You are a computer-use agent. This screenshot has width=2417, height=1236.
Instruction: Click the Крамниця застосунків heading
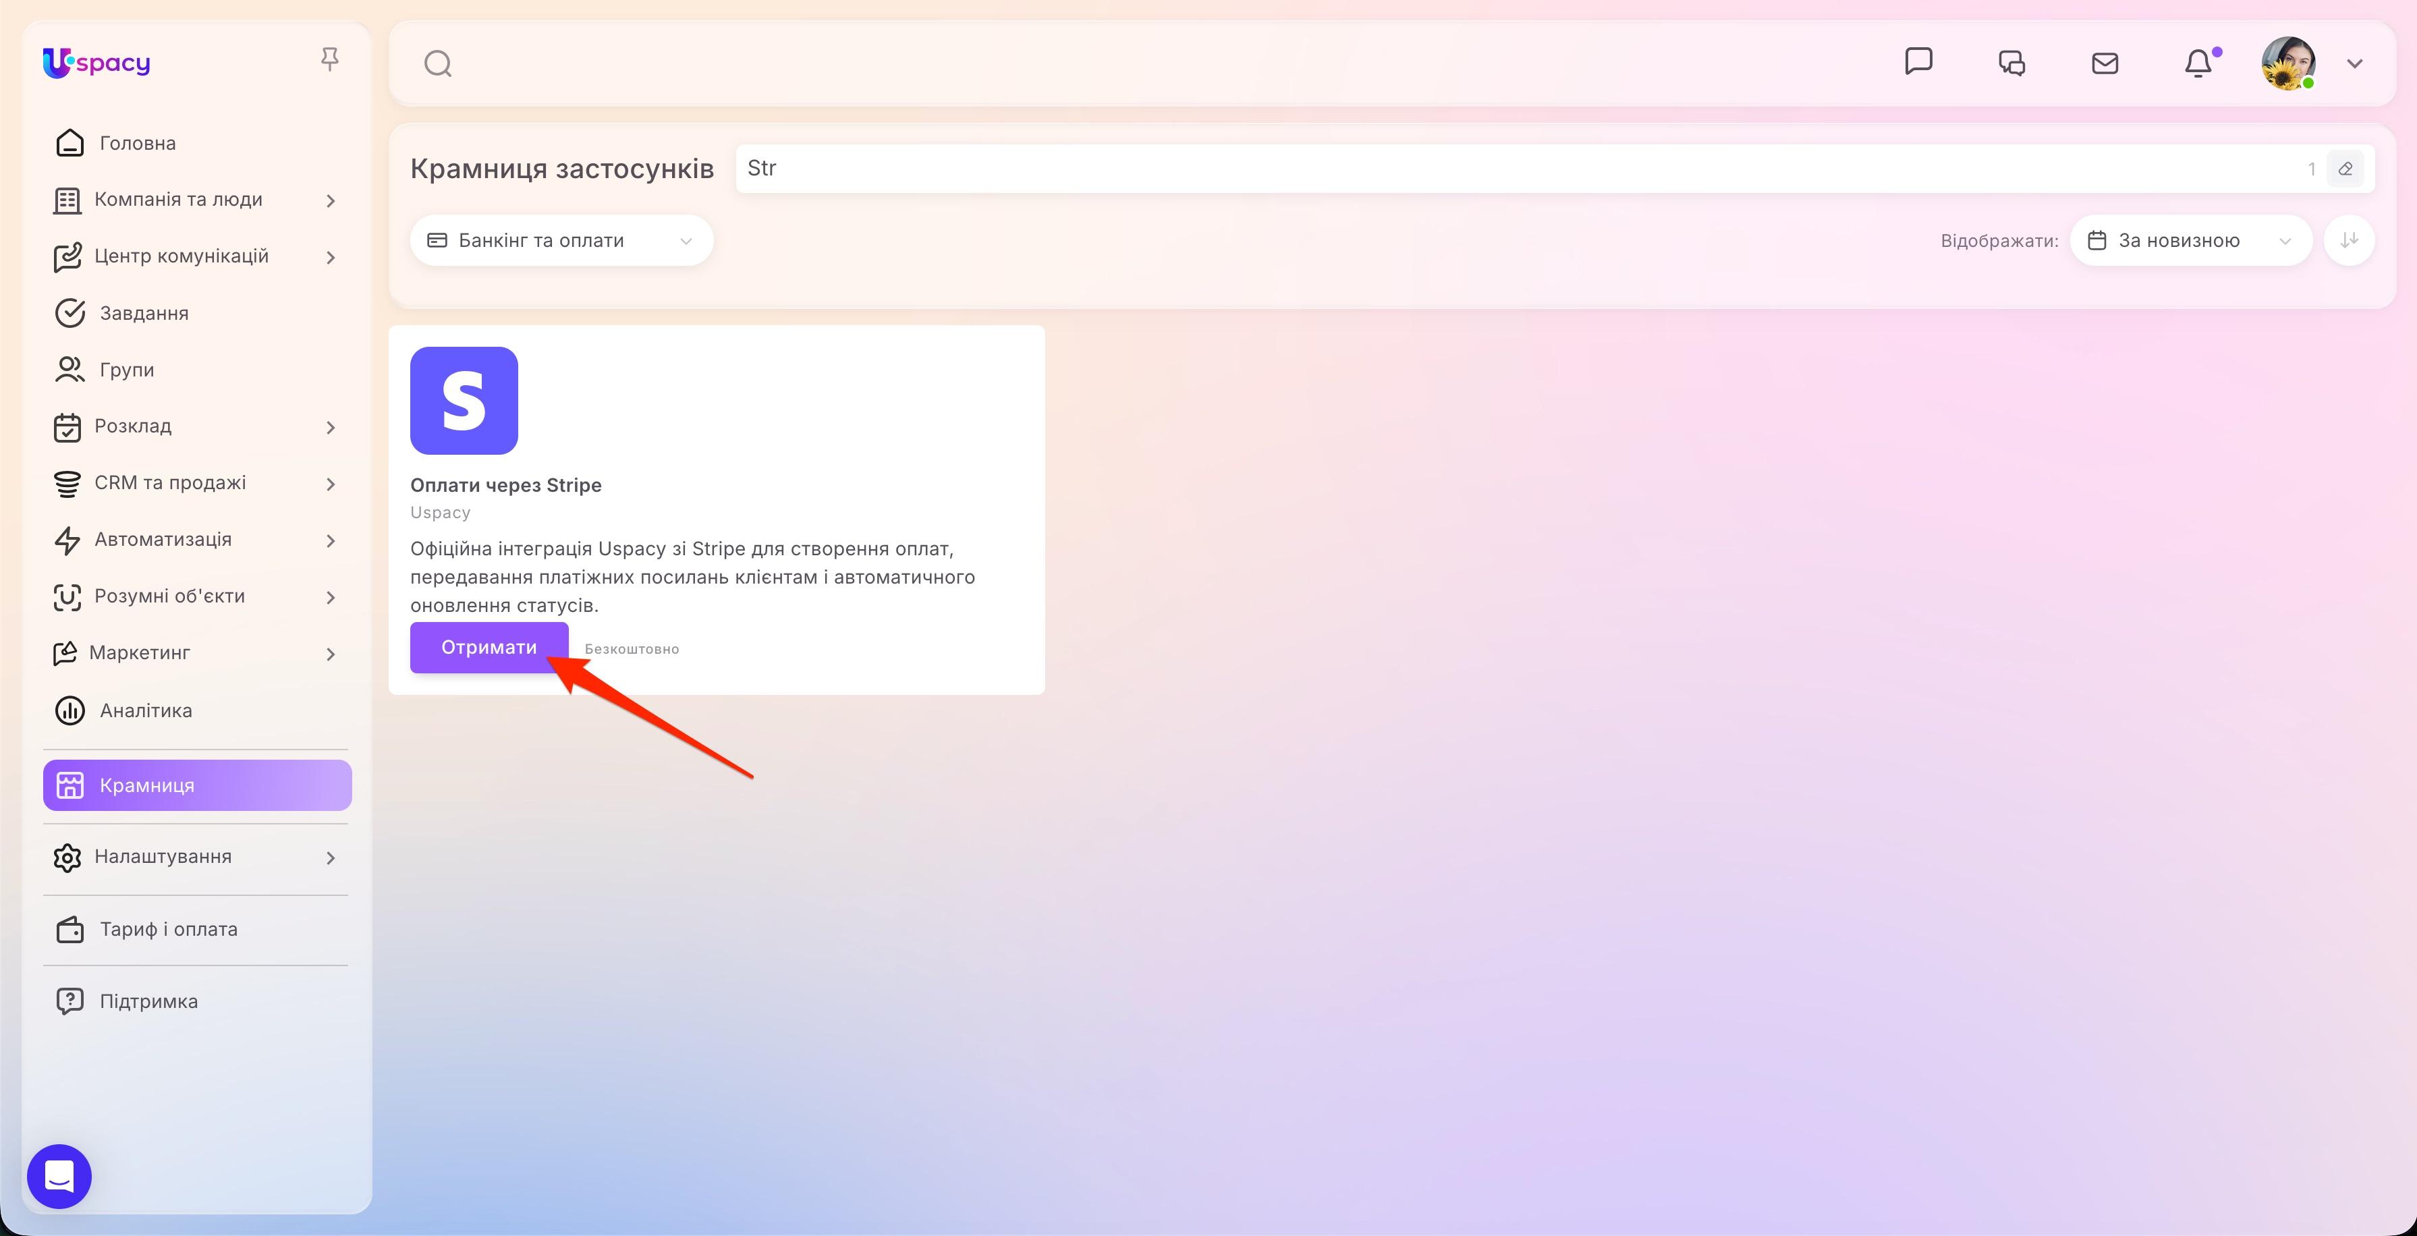[x=562, y=169]
